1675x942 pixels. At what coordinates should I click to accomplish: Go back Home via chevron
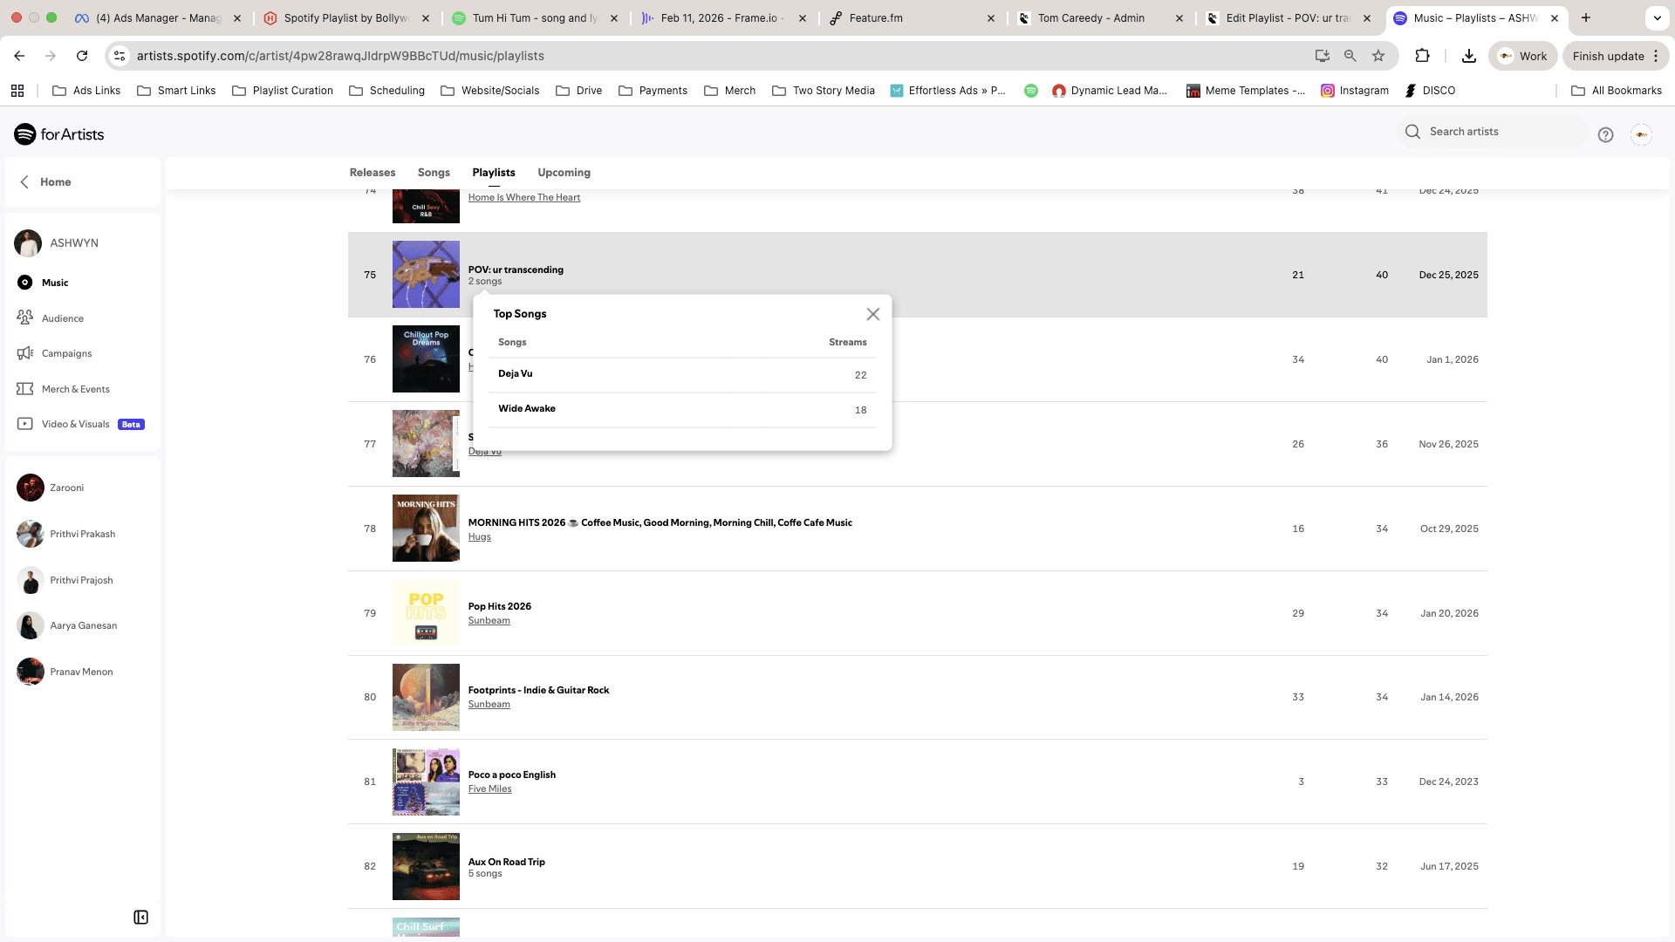click(x=24, y=181)
